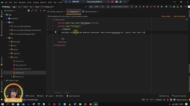190x106 pixels.
Task: Click the Select Opened File target icon
Action: point(28,11)
